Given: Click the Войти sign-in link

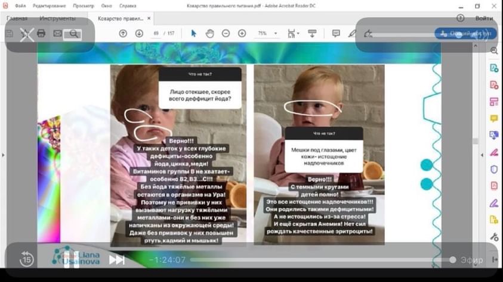Looking at the screenshot, I should [484, 18].
